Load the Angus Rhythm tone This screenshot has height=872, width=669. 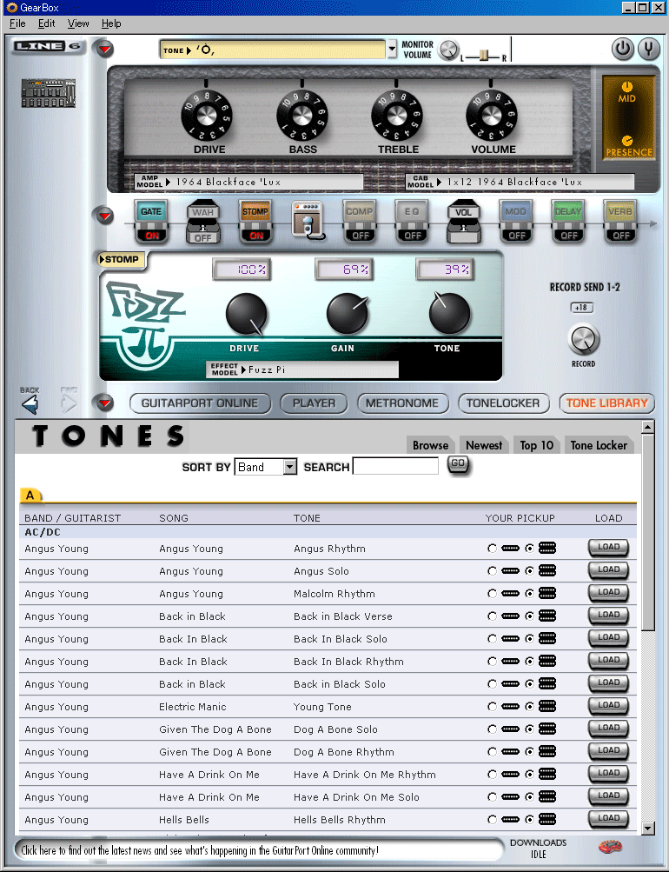pos(608,548)
